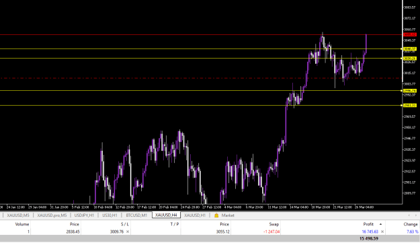Switch to the XAUUSD,H1 chart tab

click(x=195, y=215)
